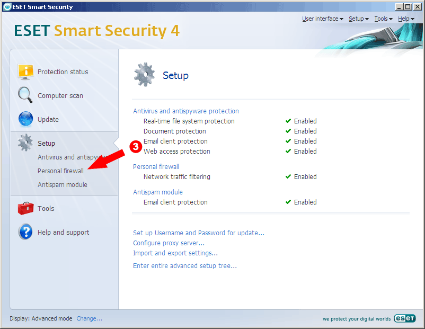Click green checkmark beside Document protection
The image size is (425, 329).
click(288, 131)
